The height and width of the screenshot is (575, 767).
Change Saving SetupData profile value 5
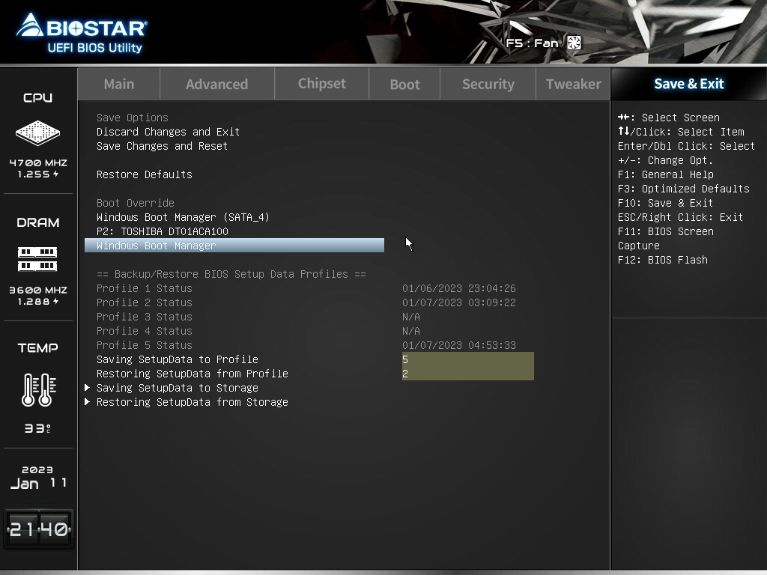point(467,359)
